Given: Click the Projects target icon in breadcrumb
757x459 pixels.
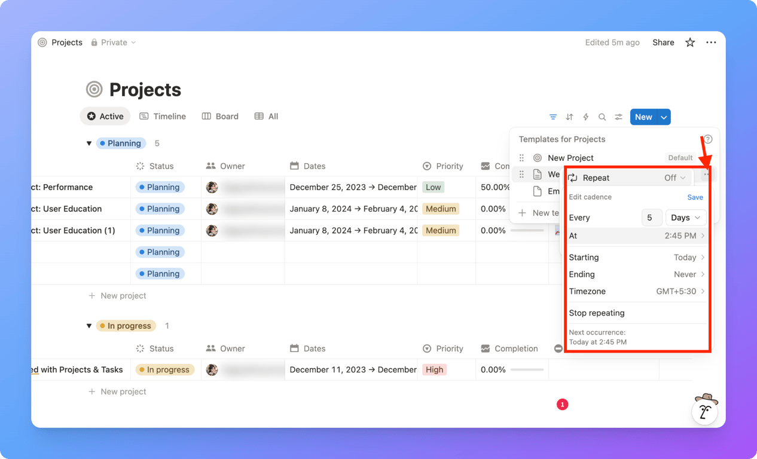Looking at the screenshot, I should pyautogui.click(x=42, y=42).
